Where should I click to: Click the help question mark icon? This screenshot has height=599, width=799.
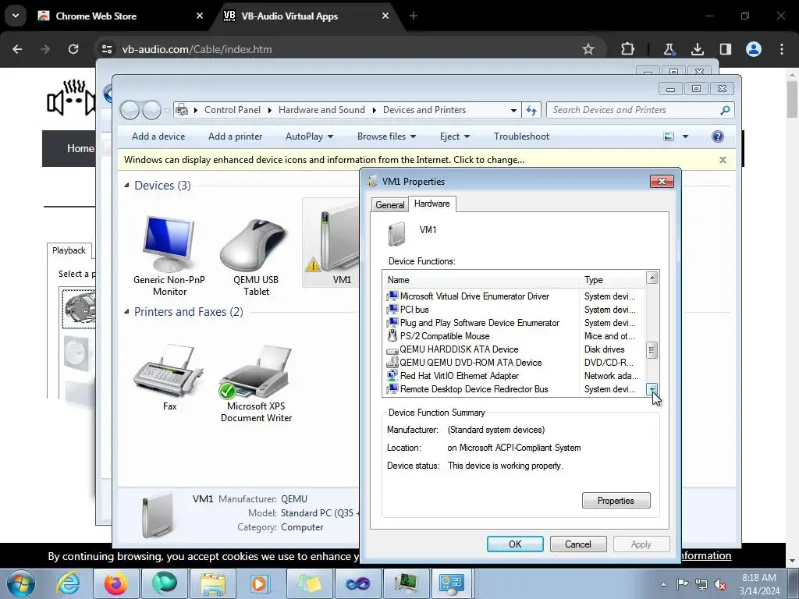[x=718, y=136]
